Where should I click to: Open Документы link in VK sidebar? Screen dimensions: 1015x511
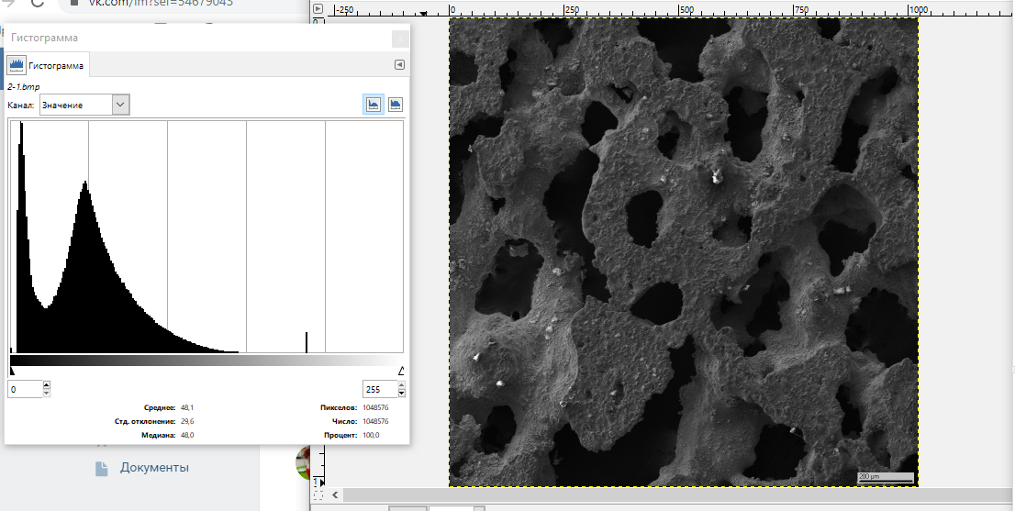pyautogui.click(x=154, y=468)
